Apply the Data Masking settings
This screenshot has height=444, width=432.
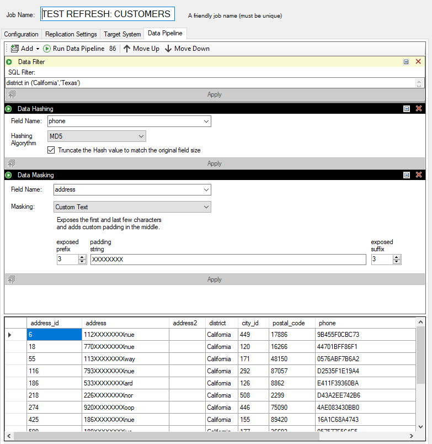[215, 279]
